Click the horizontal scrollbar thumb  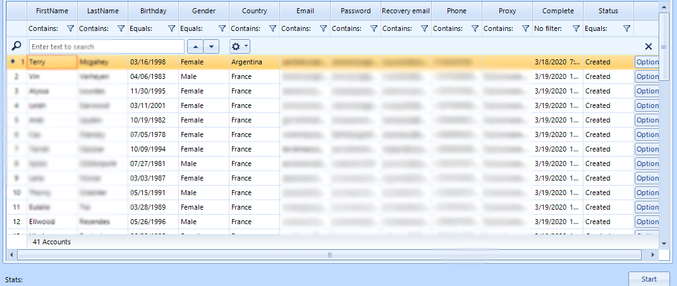click(x=330, y=255)
